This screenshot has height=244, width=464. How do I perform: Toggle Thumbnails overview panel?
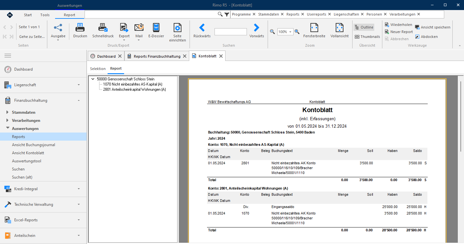coord(367,37)
